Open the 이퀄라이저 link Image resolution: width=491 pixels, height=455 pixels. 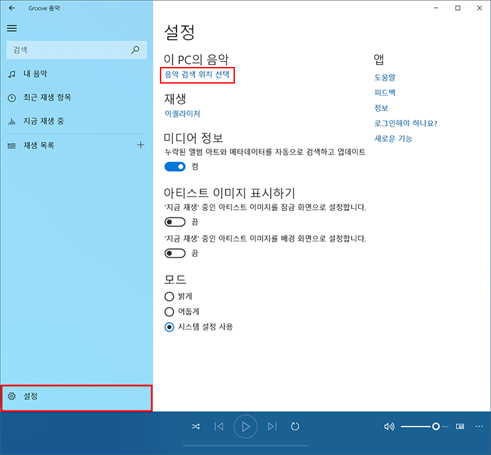(x=182, y=113)
